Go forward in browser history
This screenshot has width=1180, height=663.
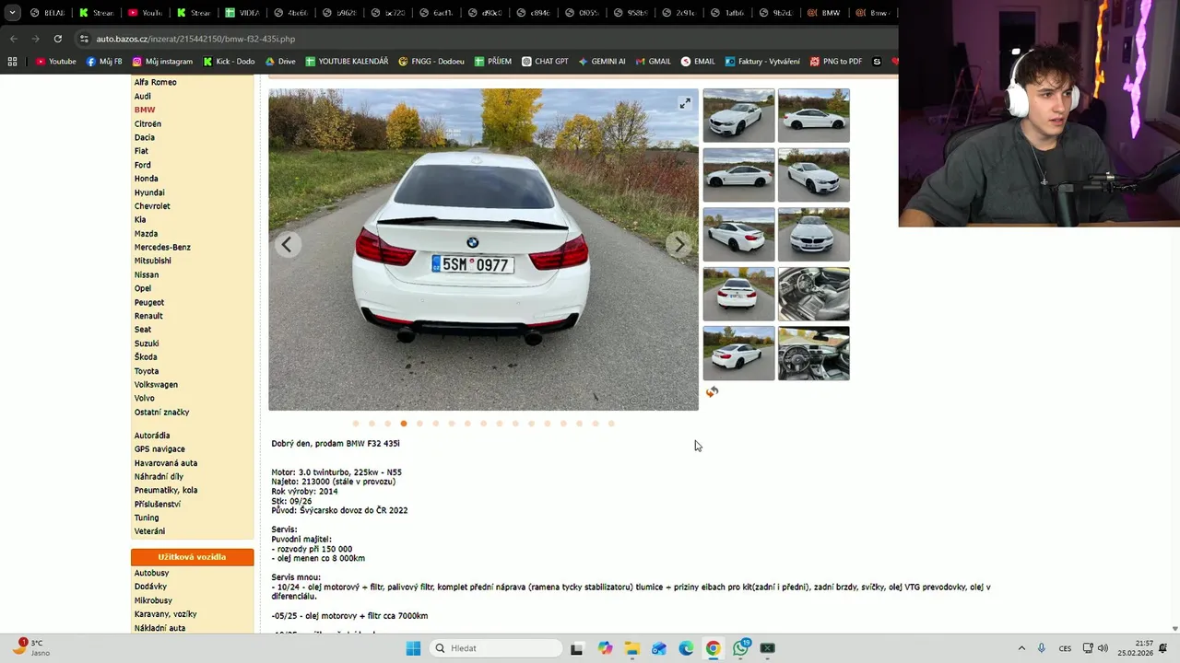click(35, 39)
